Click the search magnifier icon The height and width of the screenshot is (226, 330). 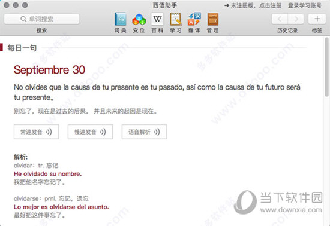23,19
